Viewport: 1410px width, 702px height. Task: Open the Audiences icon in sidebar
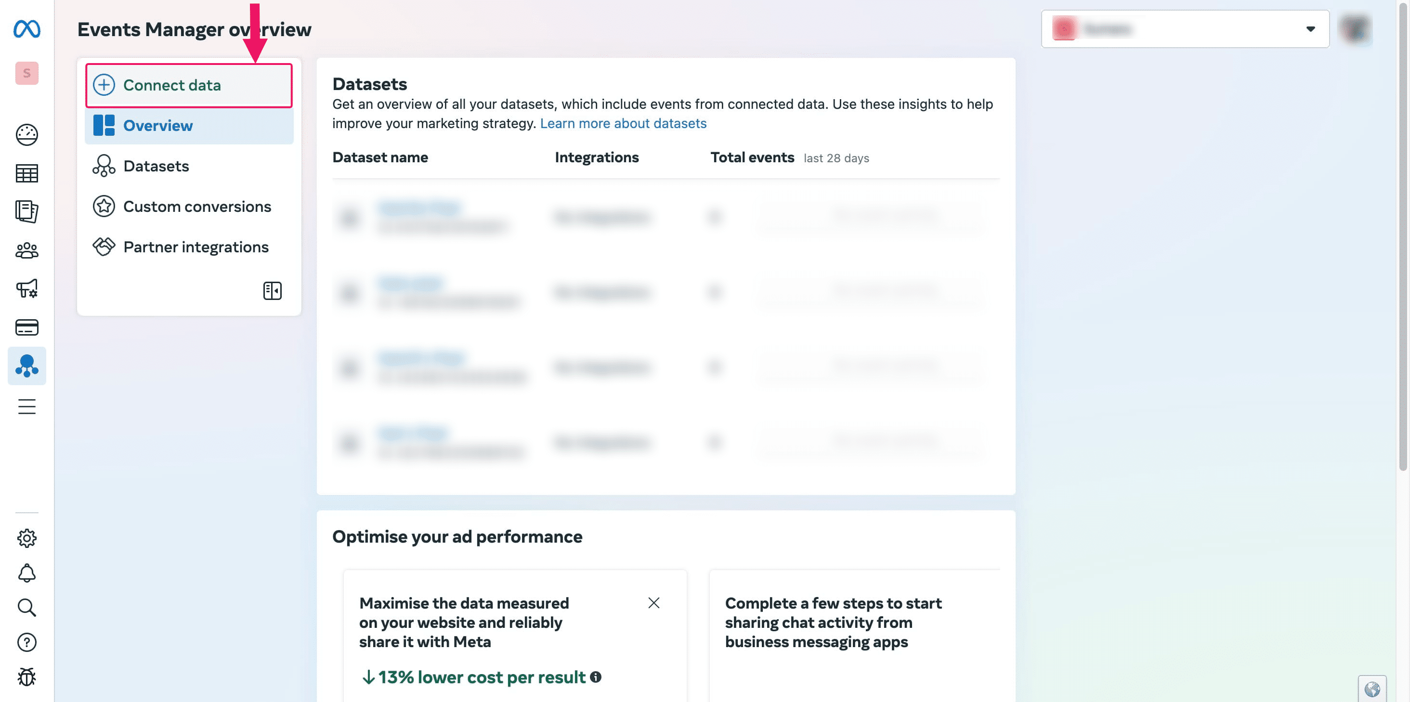click(x=27, y=250)
